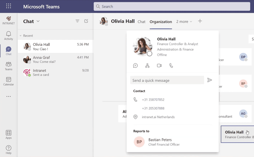Open the Calendar in the sidebar
Viewport: 254px width, 157px height.
9,81
